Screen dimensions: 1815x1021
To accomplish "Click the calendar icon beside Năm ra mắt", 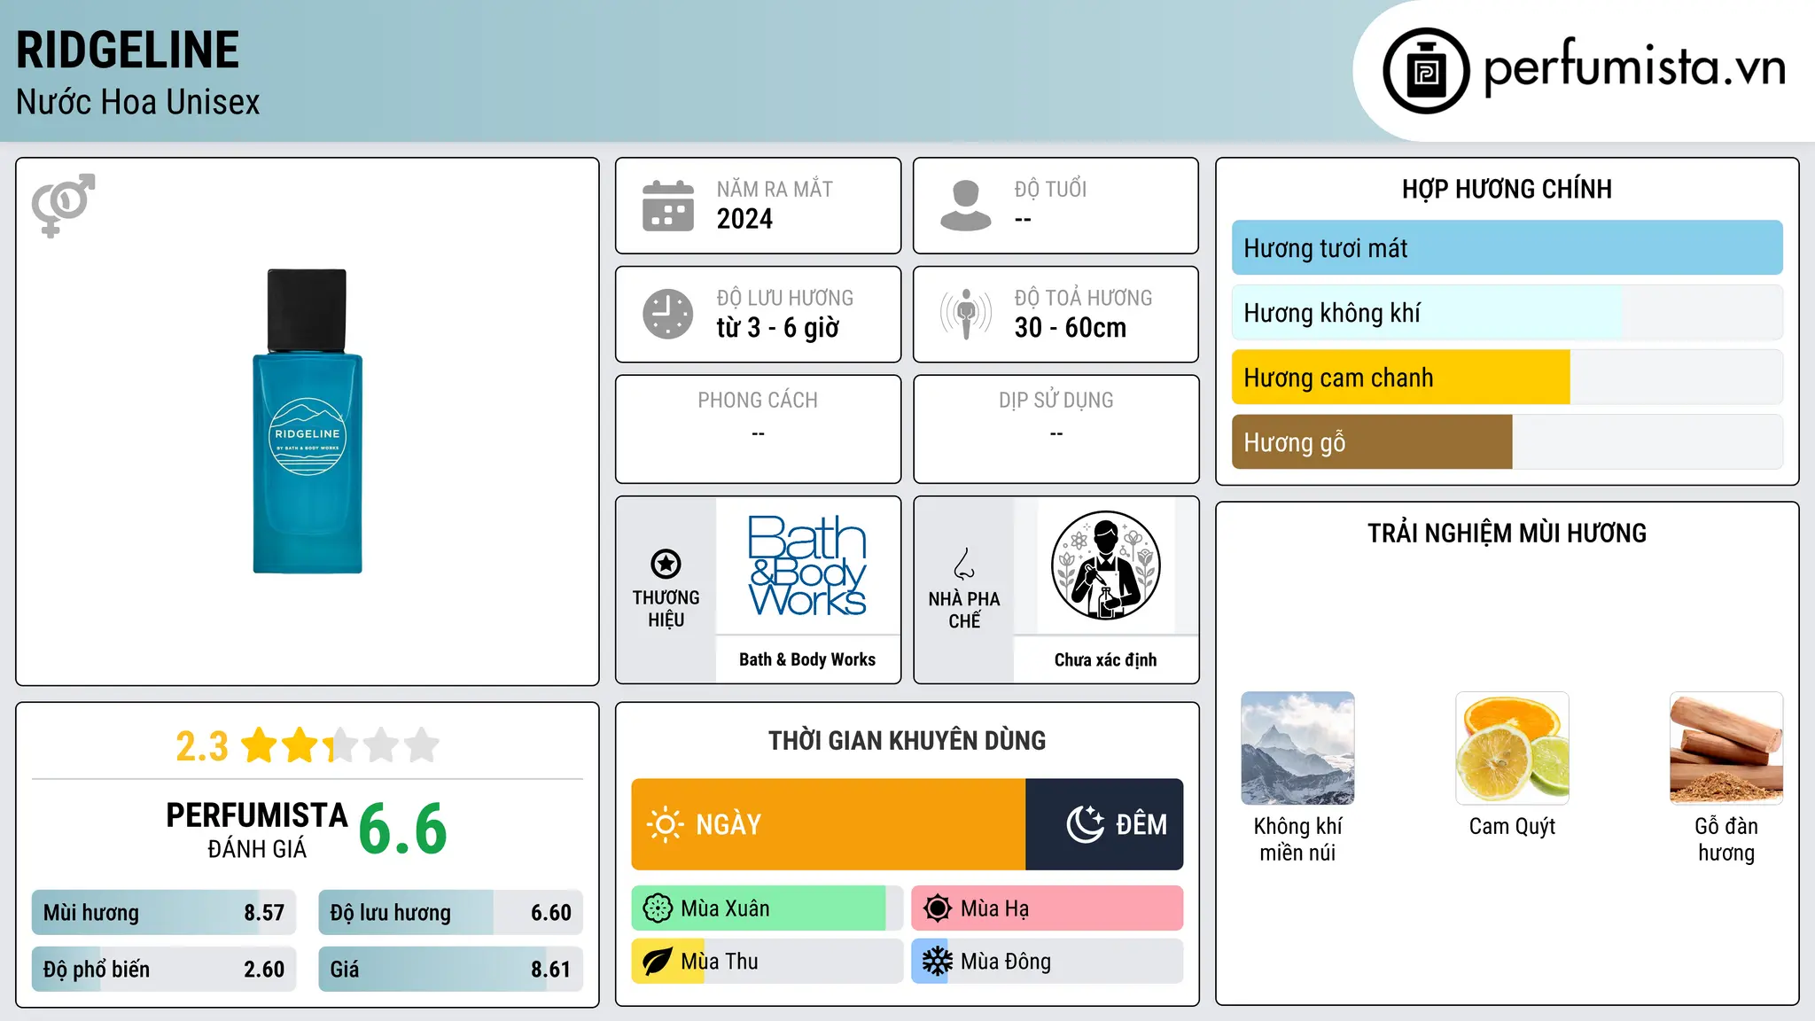I will click(668, 206).
